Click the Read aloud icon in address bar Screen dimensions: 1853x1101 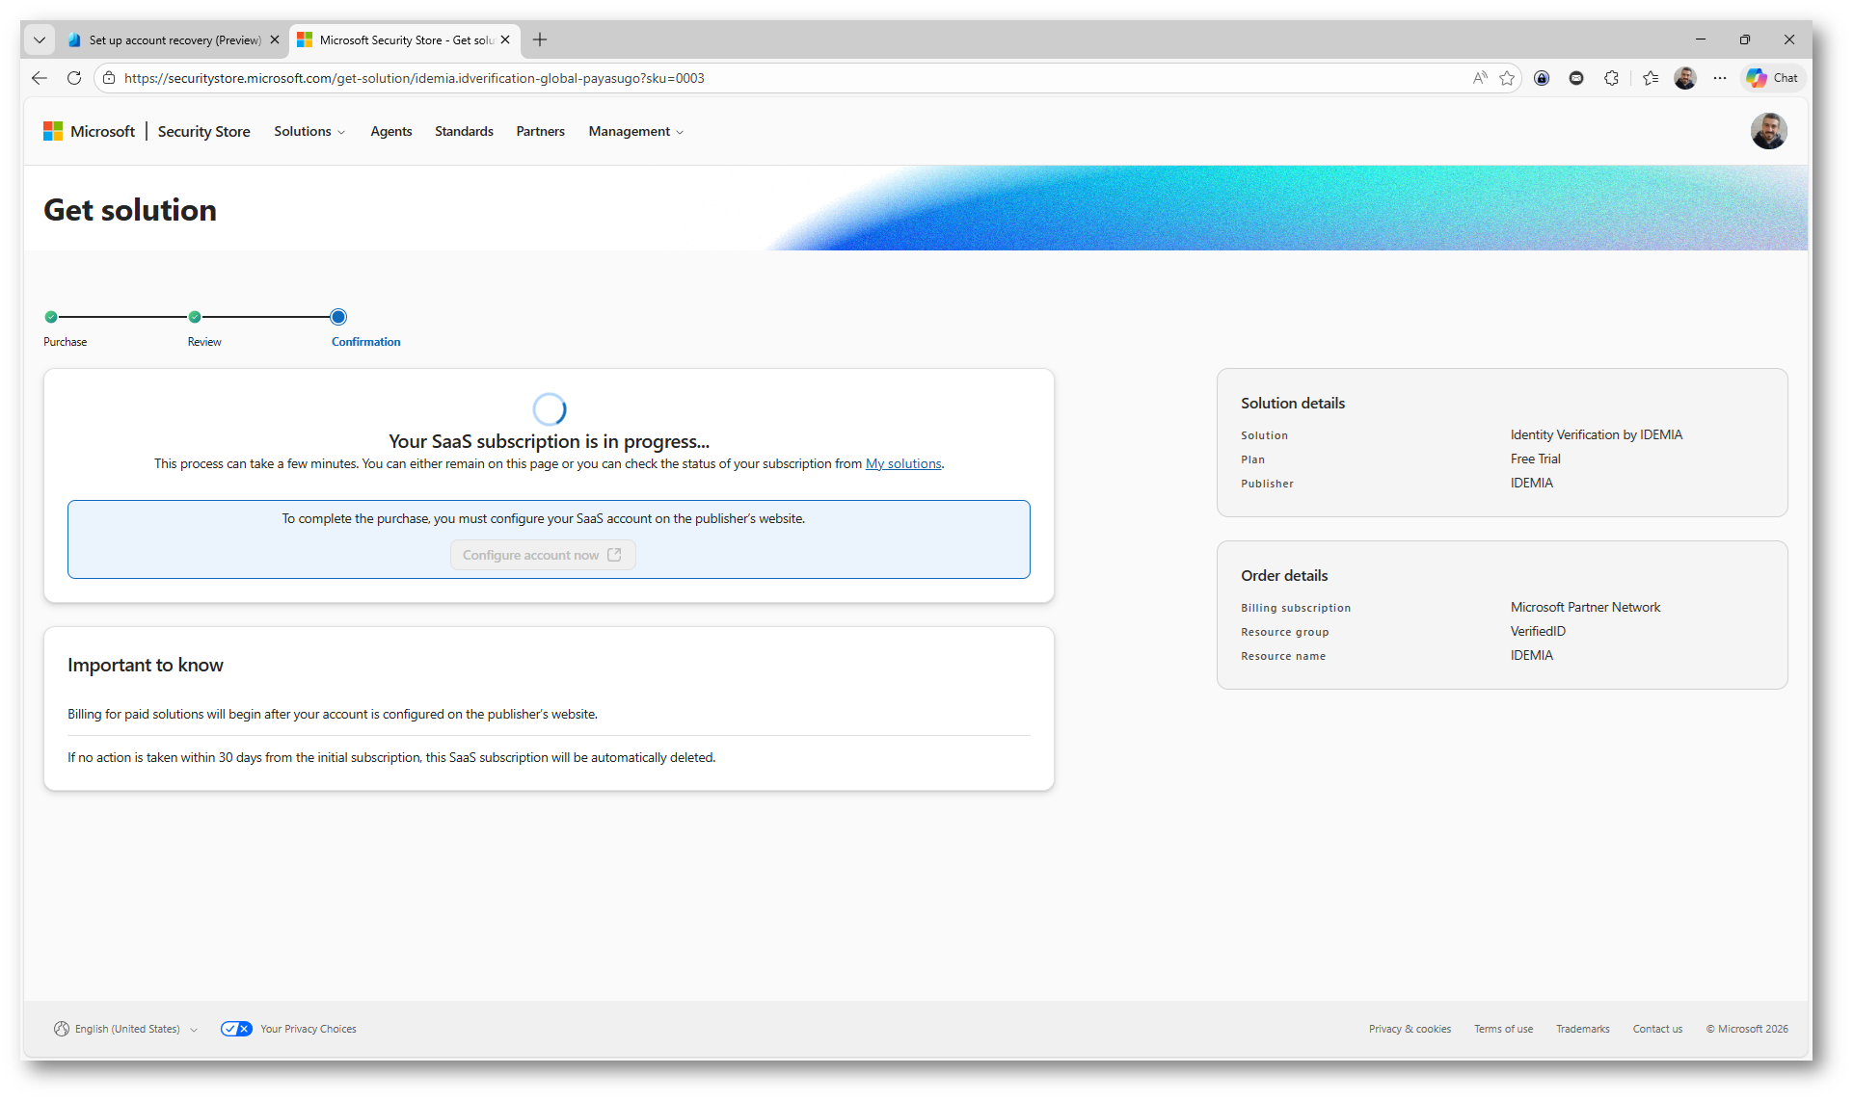click(x=1480, y=78)
